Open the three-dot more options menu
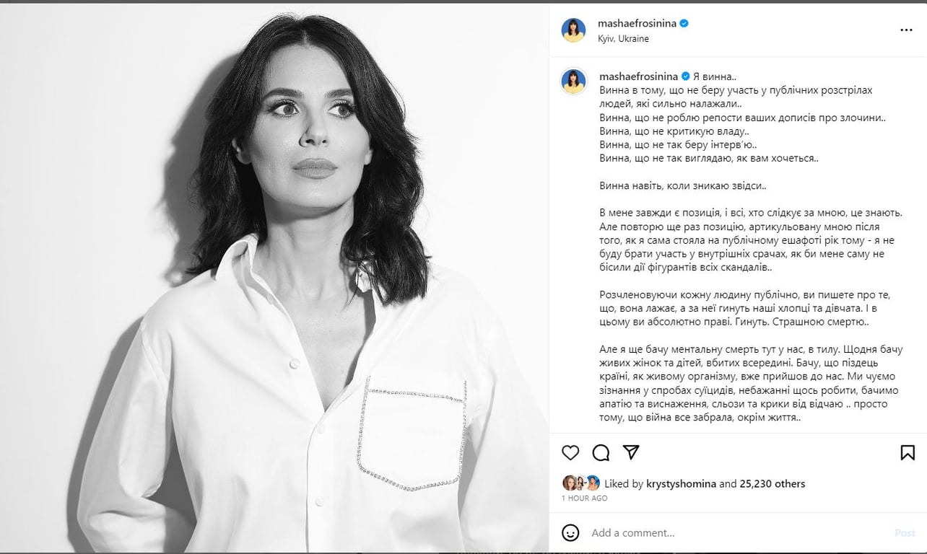This screenshot has height=554, width=927. (907, 30)
